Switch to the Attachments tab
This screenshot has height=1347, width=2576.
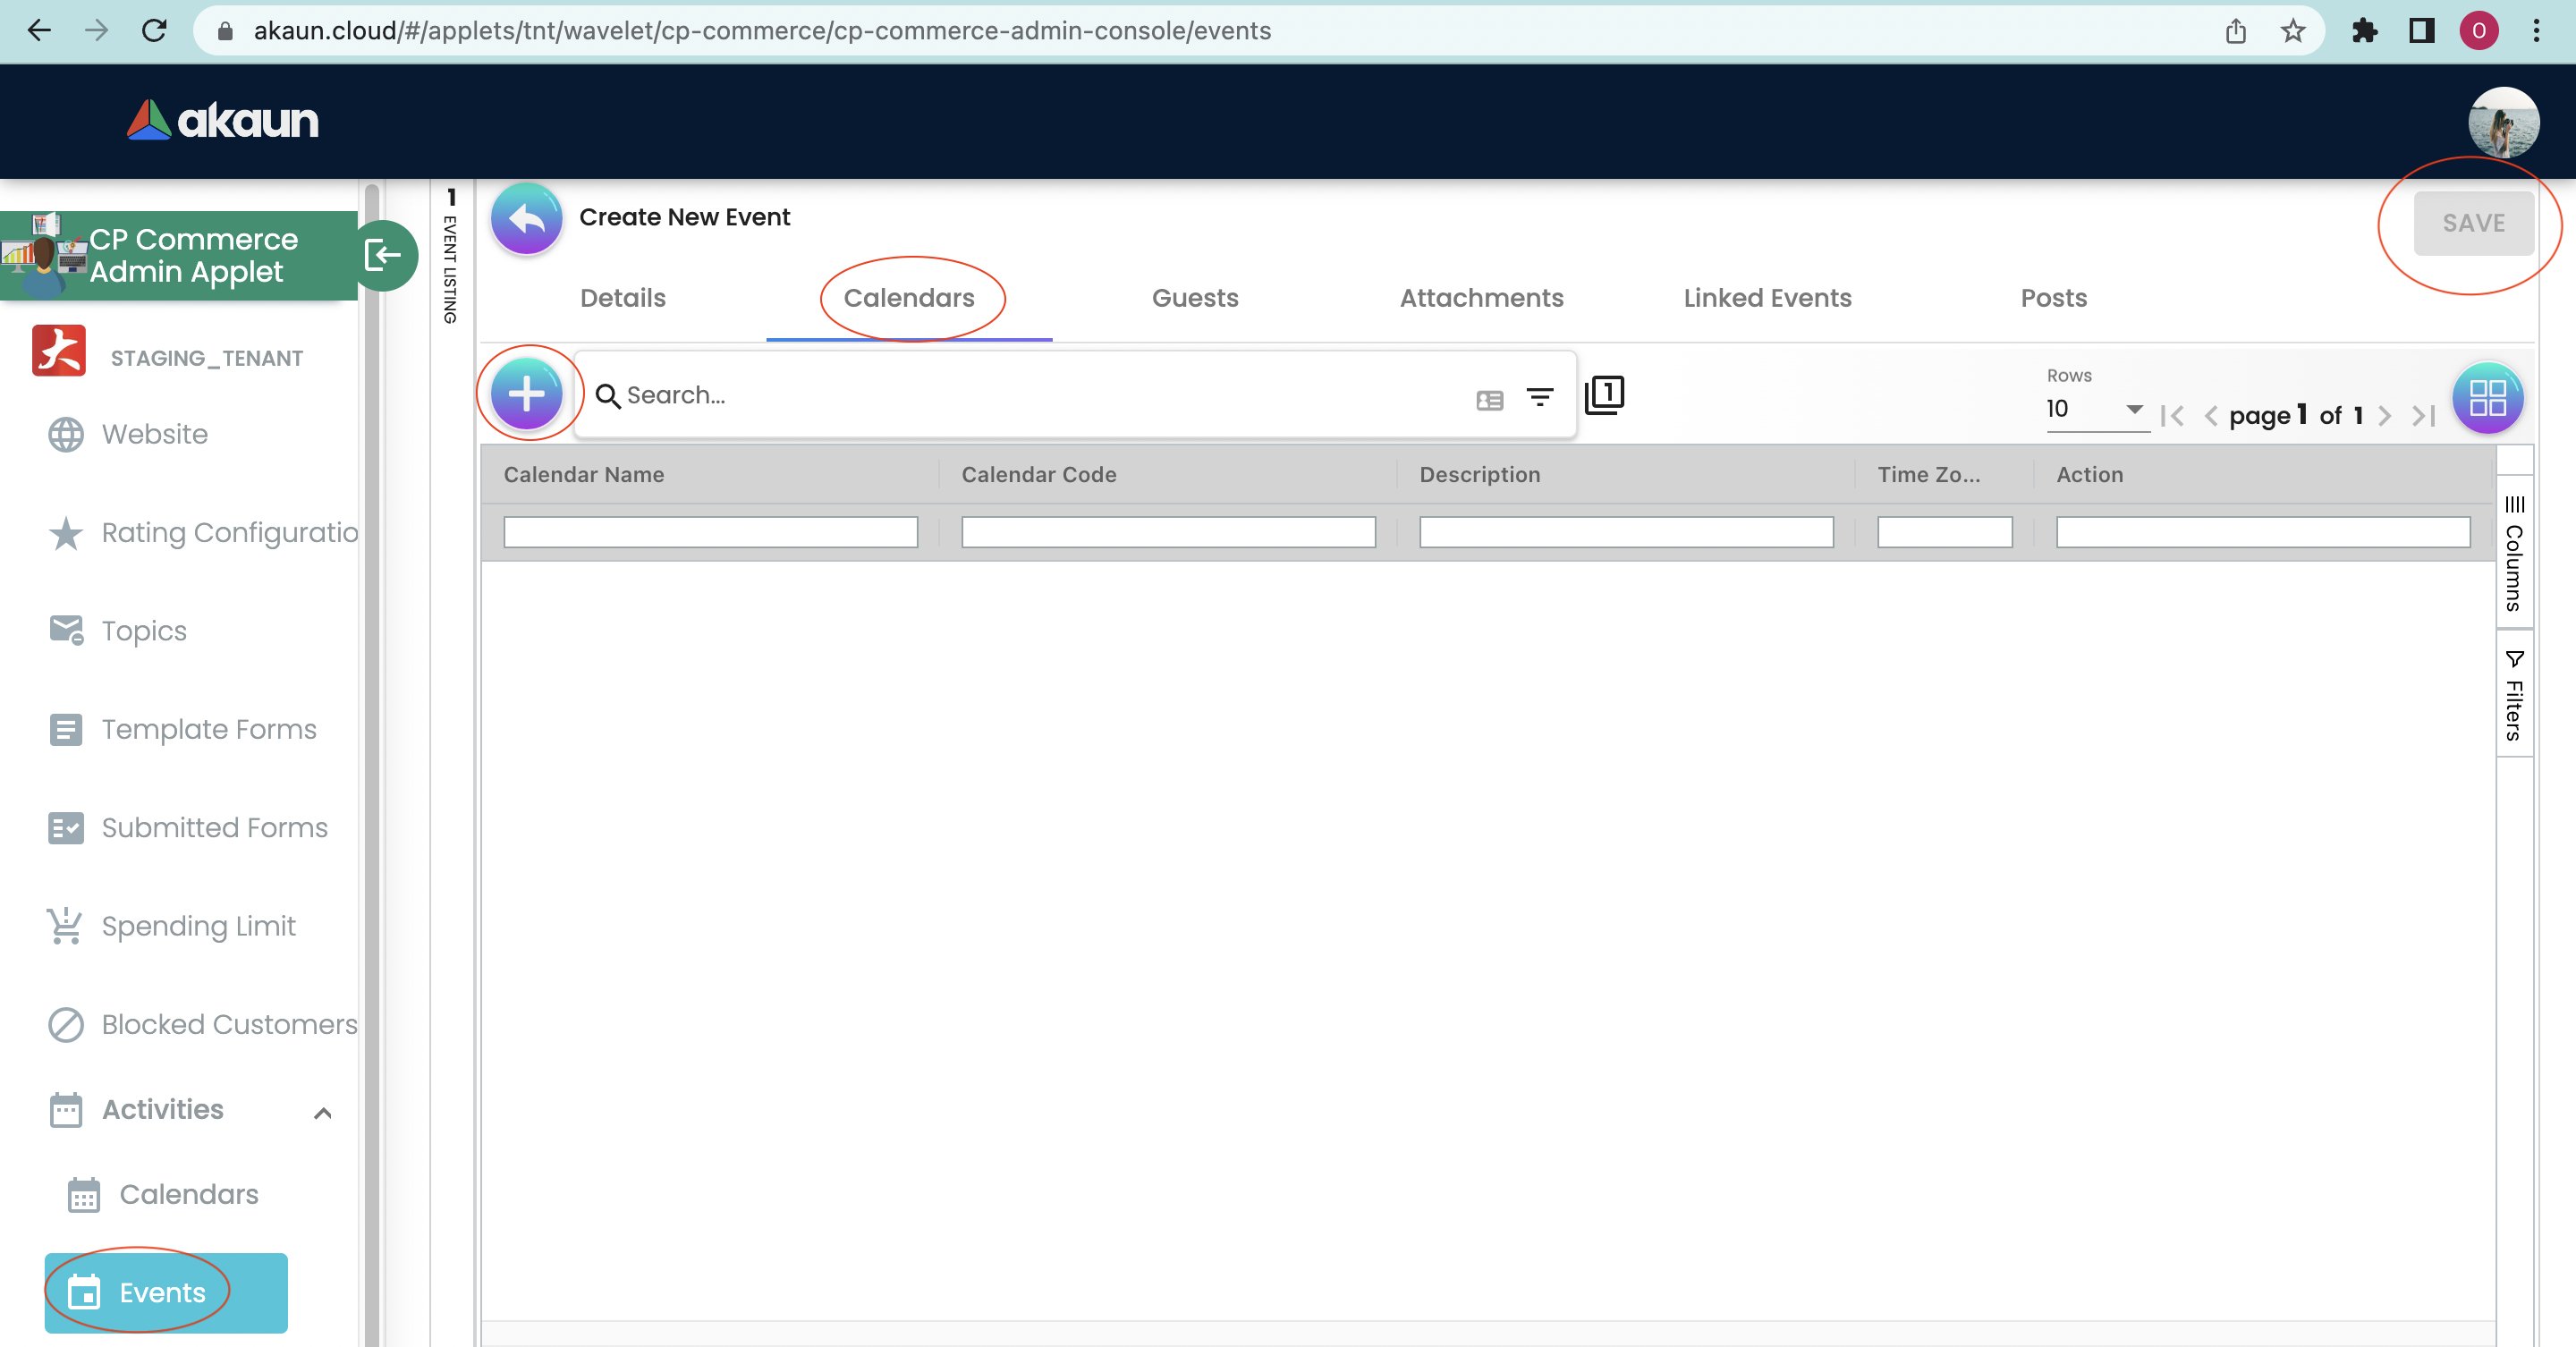coord(1480,297)
